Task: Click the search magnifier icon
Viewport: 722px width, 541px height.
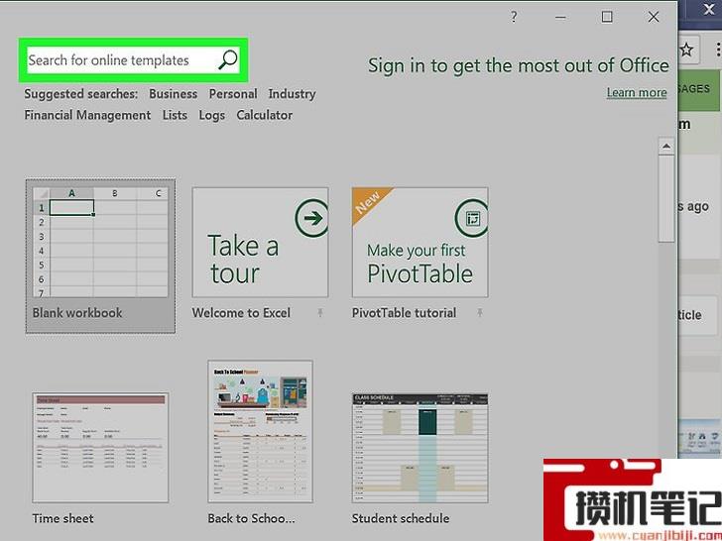Action: pos(227,59)
